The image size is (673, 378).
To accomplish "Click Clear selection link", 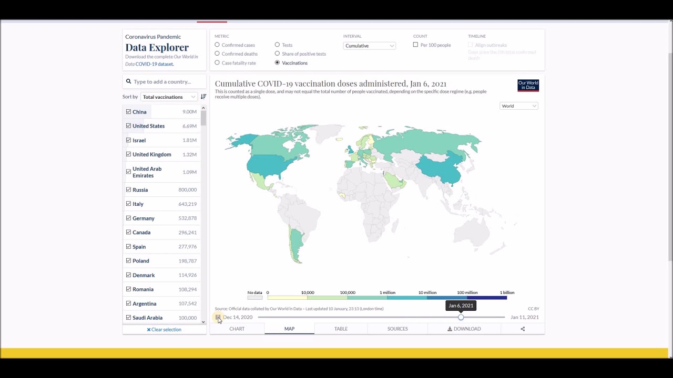I will (x=164, y=330).
